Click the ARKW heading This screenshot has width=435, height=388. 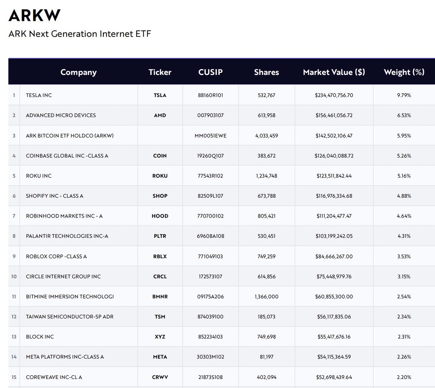[x=34, y=15]
